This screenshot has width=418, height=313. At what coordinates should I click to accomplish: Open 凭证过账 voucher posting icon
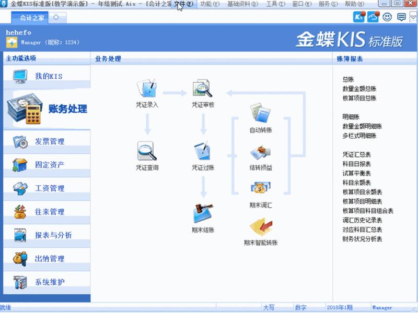[x=203, y=151]
